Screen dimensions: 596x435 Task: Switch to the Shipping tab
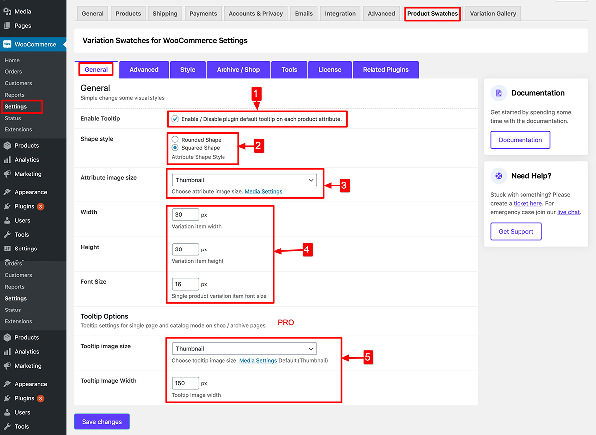coord(165,14)
